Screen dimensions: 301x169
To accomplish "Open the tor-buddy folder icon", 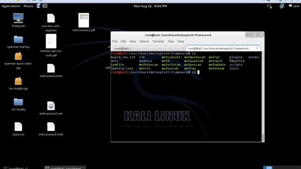I will click(x=18, y=102).
